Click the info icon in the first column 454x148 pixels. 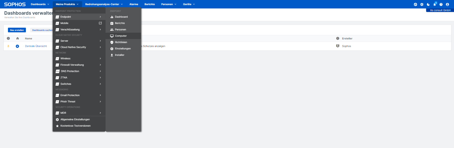point(8,38)
